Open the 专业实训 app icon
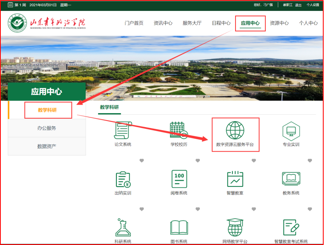 pyautogui.click(x=291, y=131)
